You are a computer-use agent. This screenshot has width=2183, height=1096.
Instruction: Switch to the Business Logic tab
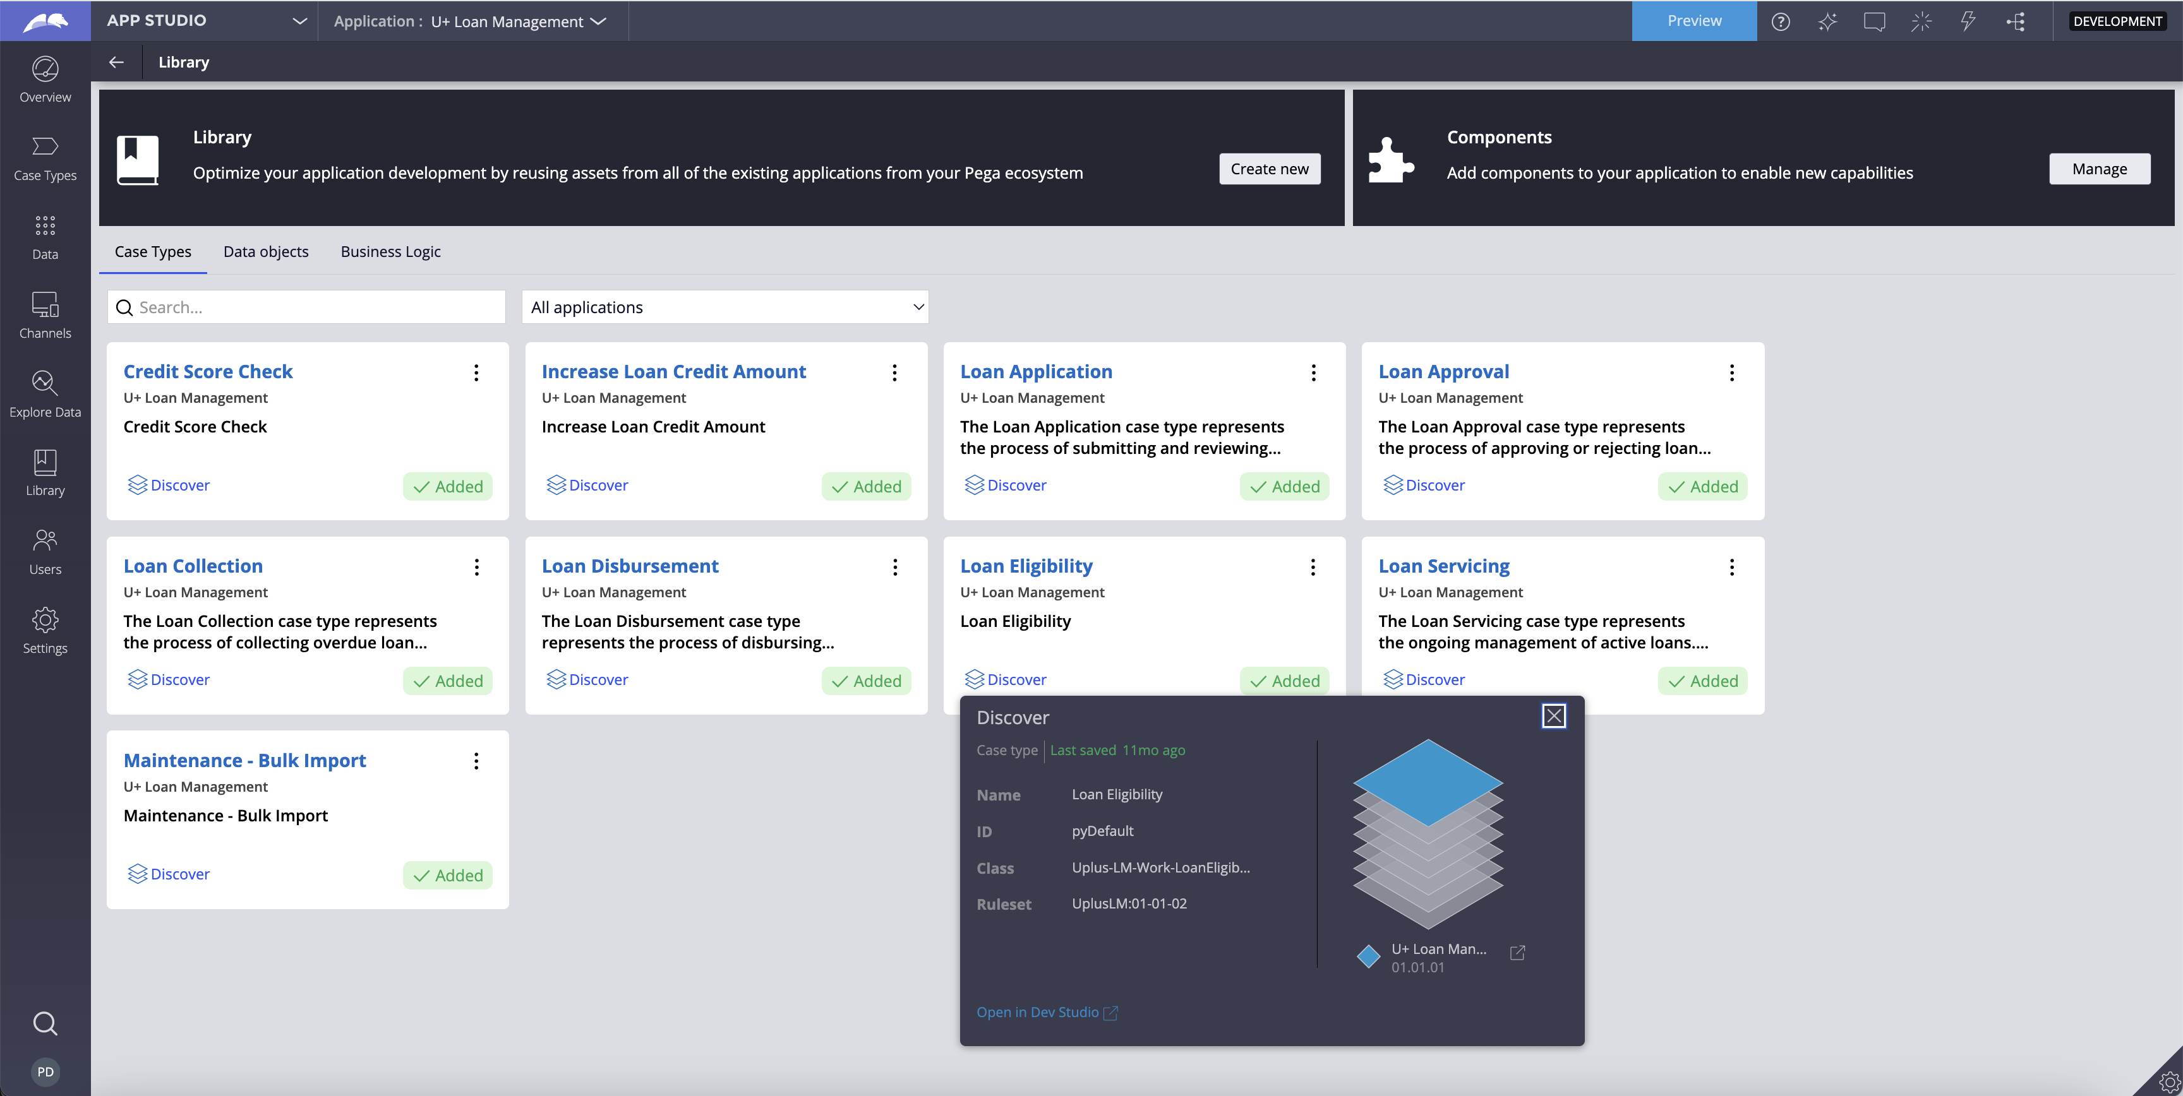[390, 251]
